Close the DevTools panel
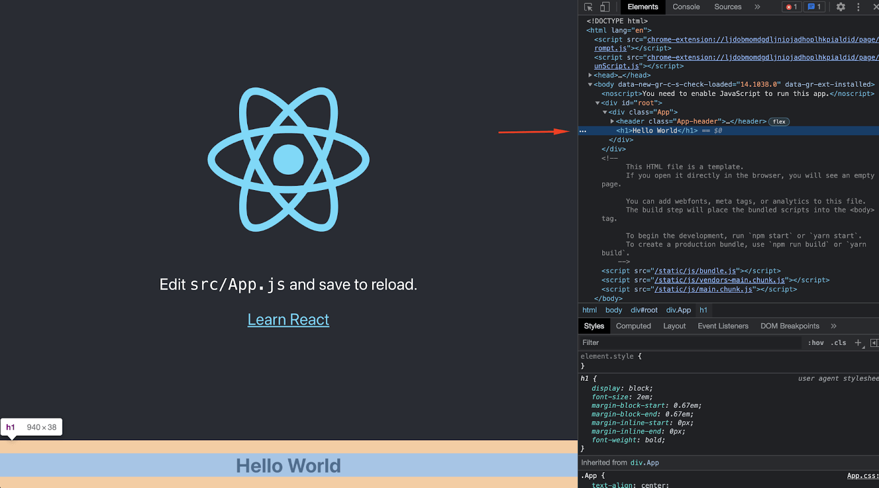The width and height of the screenshot is (879, 488). (x=875, y=7)
